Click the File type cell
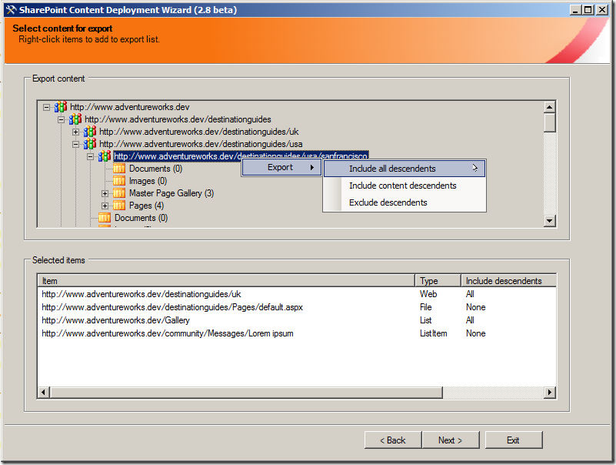 [x=425, y=307]
